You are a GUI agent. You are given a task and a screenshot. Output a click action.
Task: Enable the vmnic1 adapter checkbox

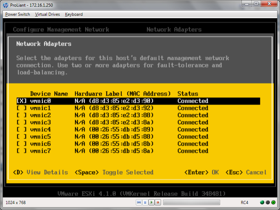tap(21, 108)
